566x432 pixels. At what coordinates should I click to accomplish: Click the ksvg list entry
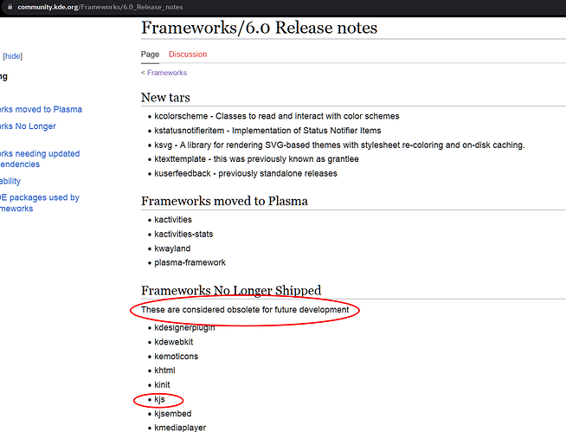[339, 145]
